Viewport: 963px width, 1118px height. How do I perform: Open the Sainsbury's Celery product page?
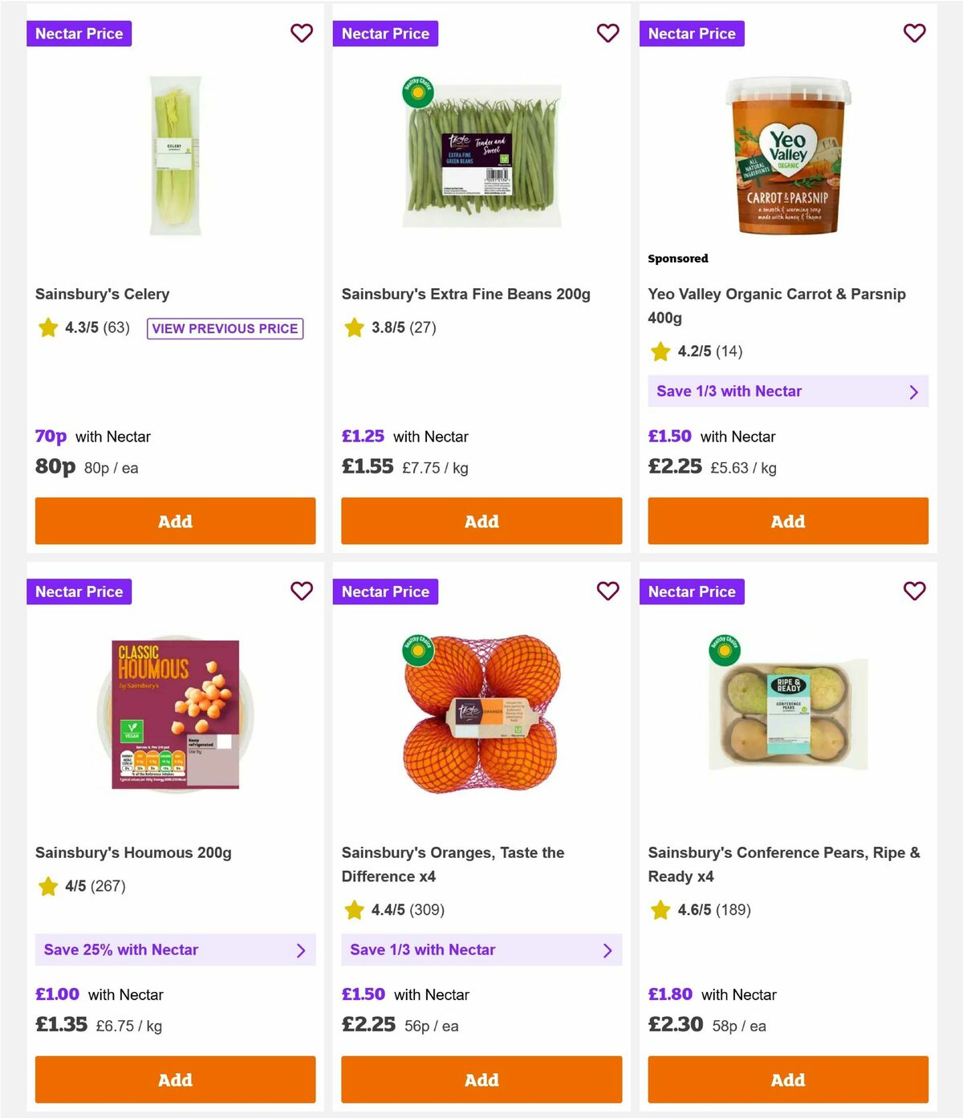[x=102, y=294]
